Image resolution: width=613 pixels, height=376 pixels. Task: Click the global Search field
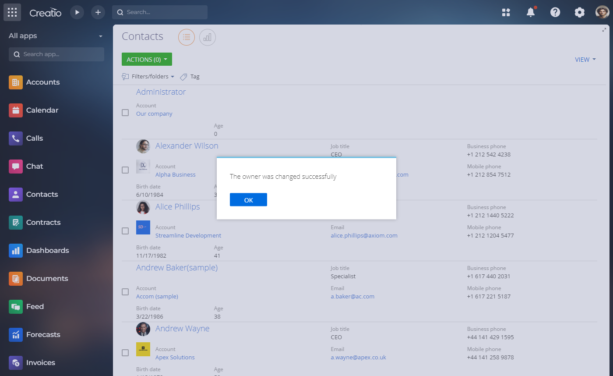(160, 12)
